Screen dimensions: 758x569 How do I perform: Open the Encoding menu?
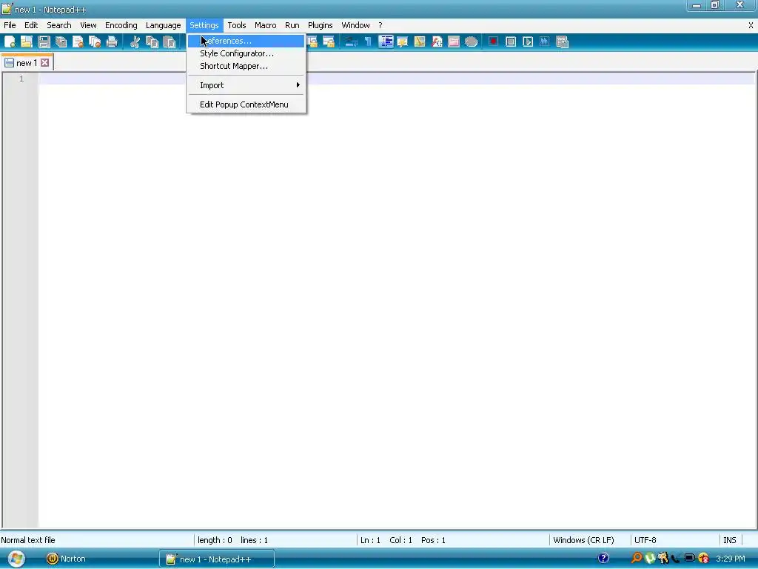point(121,25)
